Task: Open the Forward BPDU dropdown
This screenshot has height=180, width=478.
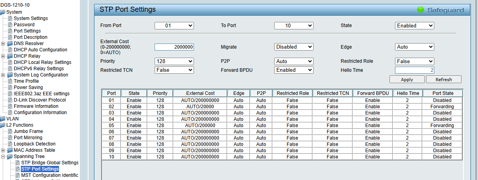Action: click(293, 70)
